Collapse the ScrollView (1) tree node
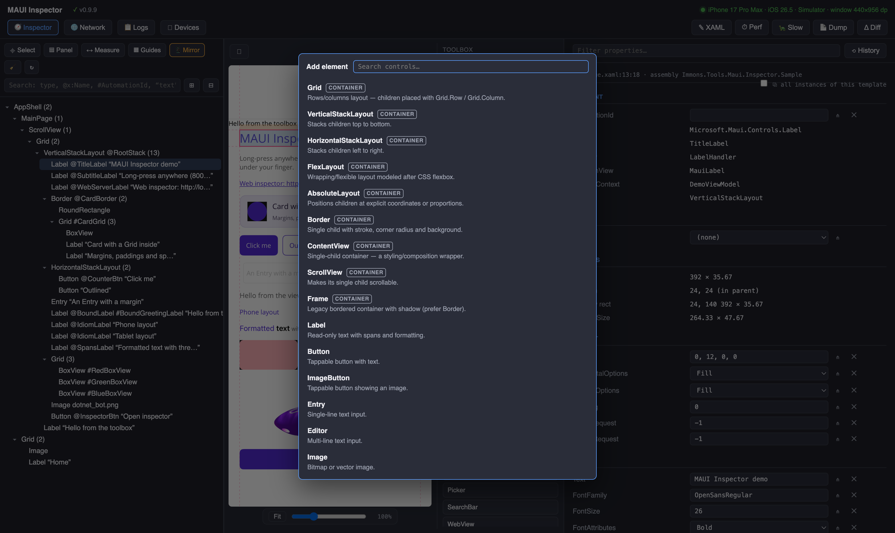Screen dimensions: 895x533 (22, 130)
